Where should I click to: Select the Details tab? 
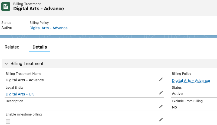click(x=40, y=47)
